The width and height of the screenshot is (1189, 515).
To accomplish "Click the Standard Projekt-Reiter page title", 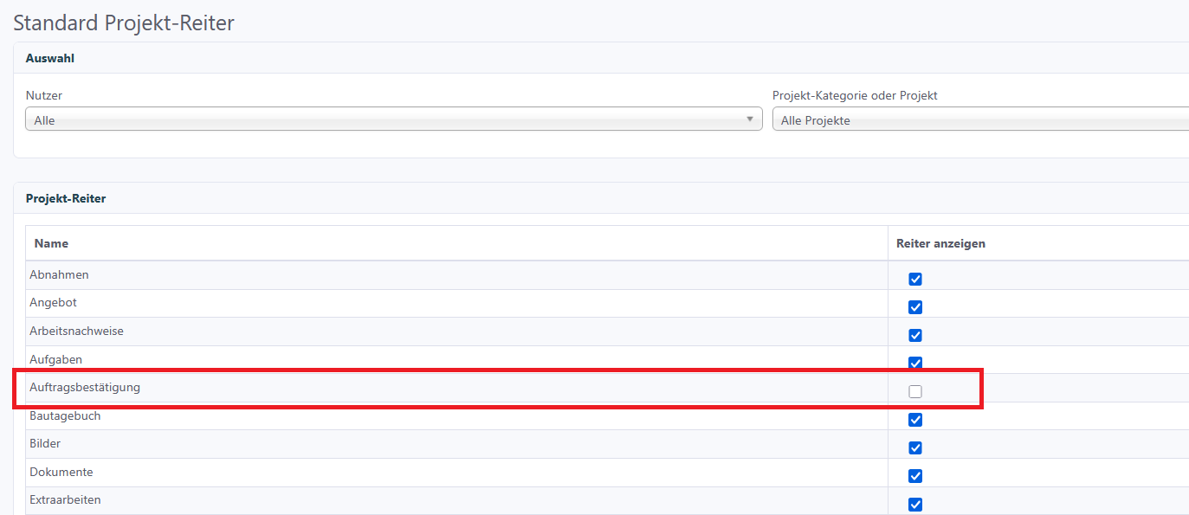I will click(124, 23).
